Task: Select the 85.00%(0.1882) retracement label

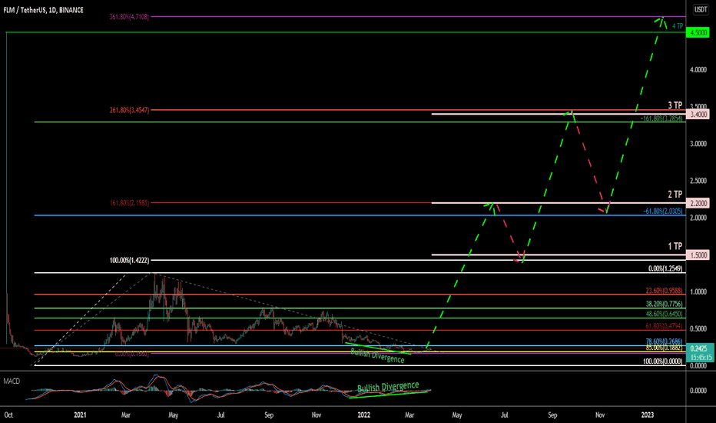Action: (x=665, y=348)
